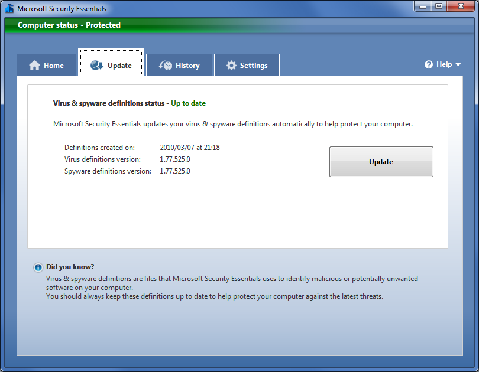Click the house icon on Home tab

click(35, 66)
